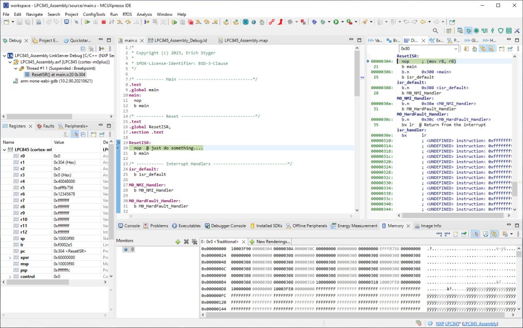This screenshot has height=328, width=523.
Task: Expand the xpsr register entry
Action: pyautogui.click(x=10, y=259)
